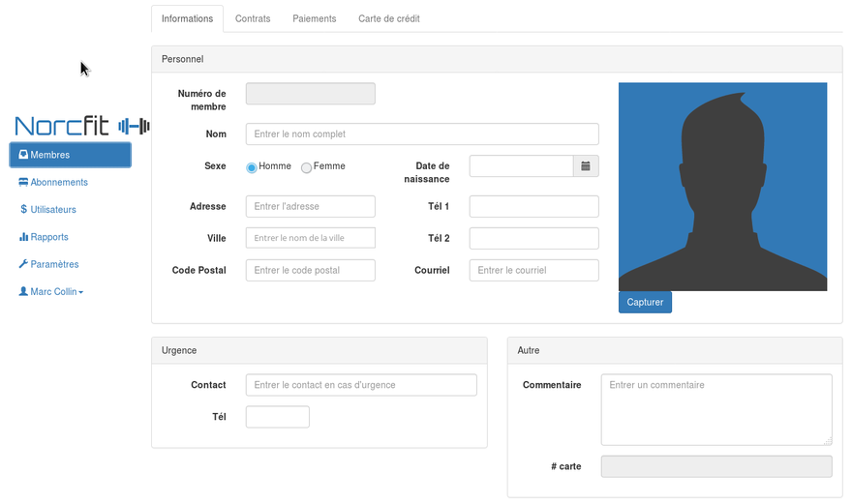
Task: Click the Autre panel heading
Action: pos(675,350)
